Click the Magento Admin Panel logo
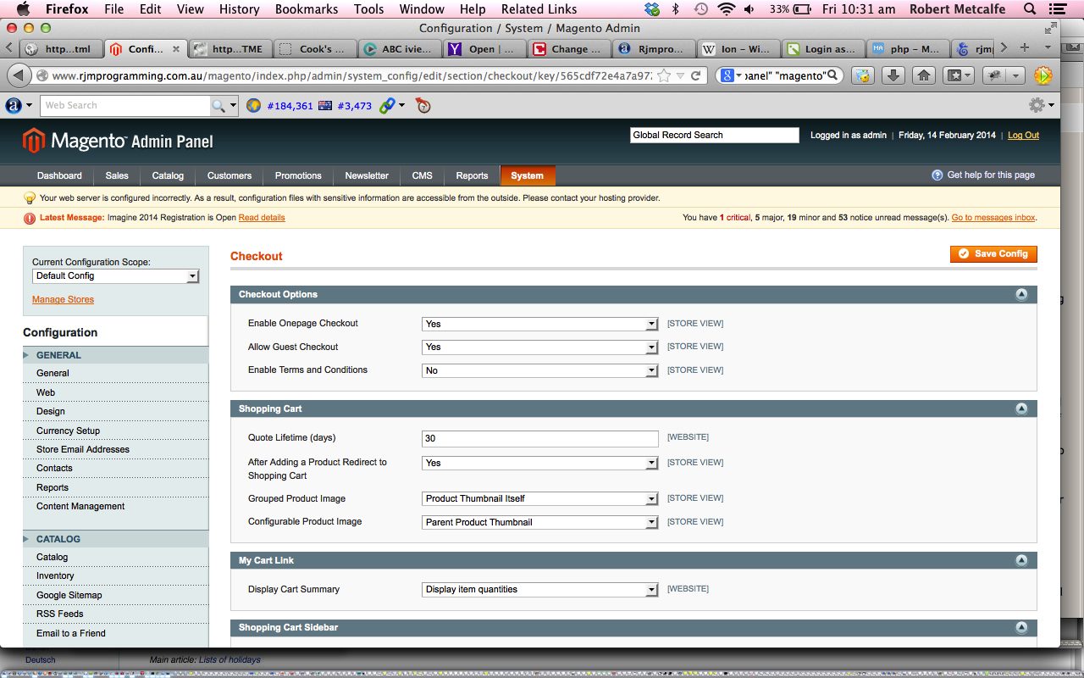The width and height of the screenshot is (1084, 678). [x=118, y=141]
